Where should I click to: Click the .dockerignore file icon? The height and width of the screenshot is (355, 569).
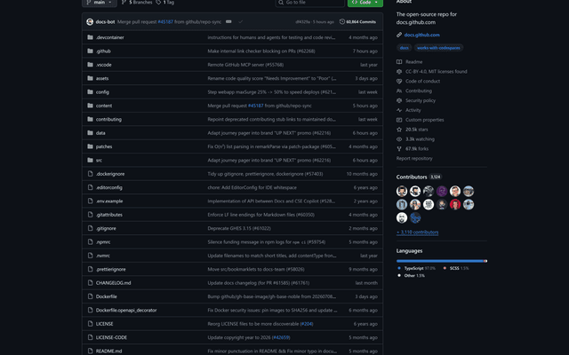(90, 174)
